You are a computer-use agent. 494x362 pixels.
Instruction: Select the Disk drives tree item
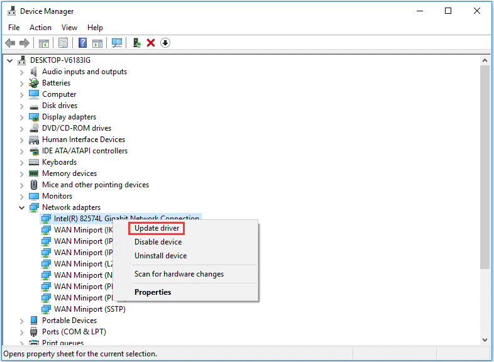tap(59, 106)
